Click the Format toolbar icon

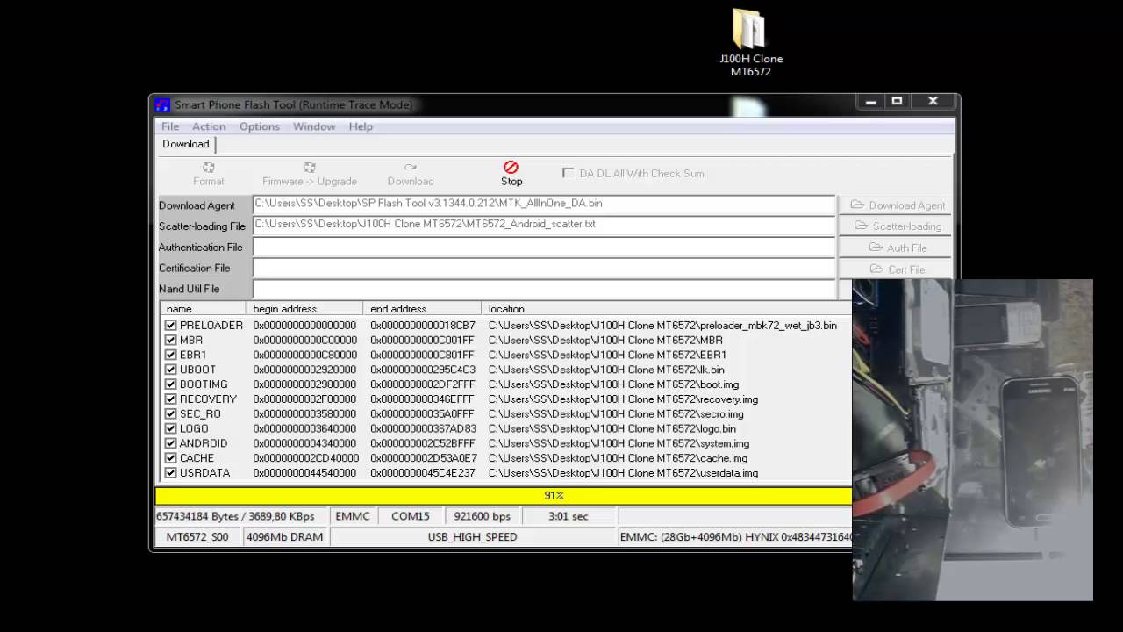(208, 173)
